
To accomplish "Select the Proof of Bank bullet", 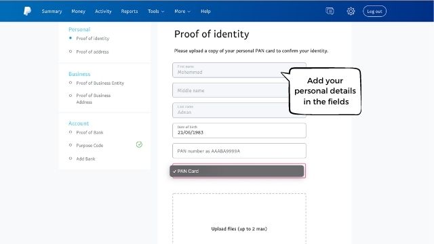I will 71,132.
